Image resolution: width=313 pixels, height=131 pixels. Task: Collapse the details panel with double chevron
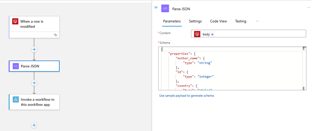[x=156, y=7]
